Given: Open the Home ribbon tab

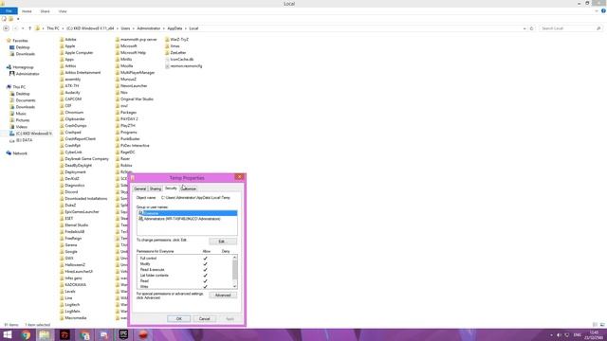Looking at the screenshot, I should point(27,11).
